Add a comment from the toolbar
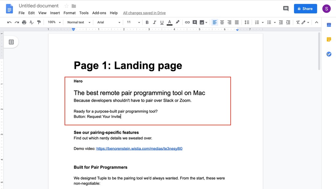Viewport: 336px width, 189px height. pyautogui.click(x=195, y=22)
